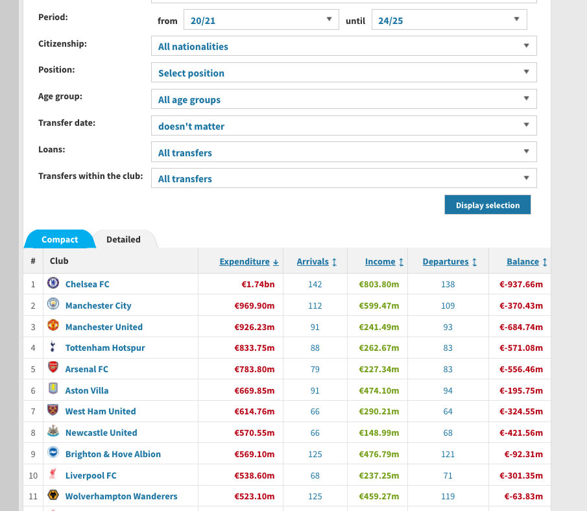The width and height of the screenshot is (587, 511).
Task: Click Arsenal's 79 arrivals count
Action: coord(315,370)
